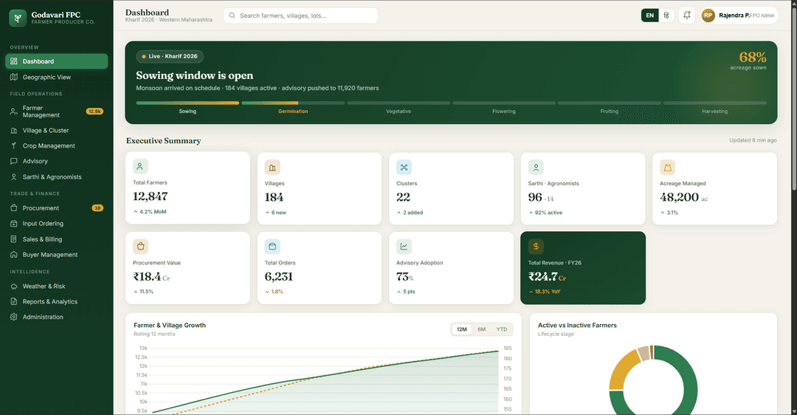Click the Acreage Managed card icon
Image resolution: width=797 pixels, height=415 pixels.
[x=667, y=168]
